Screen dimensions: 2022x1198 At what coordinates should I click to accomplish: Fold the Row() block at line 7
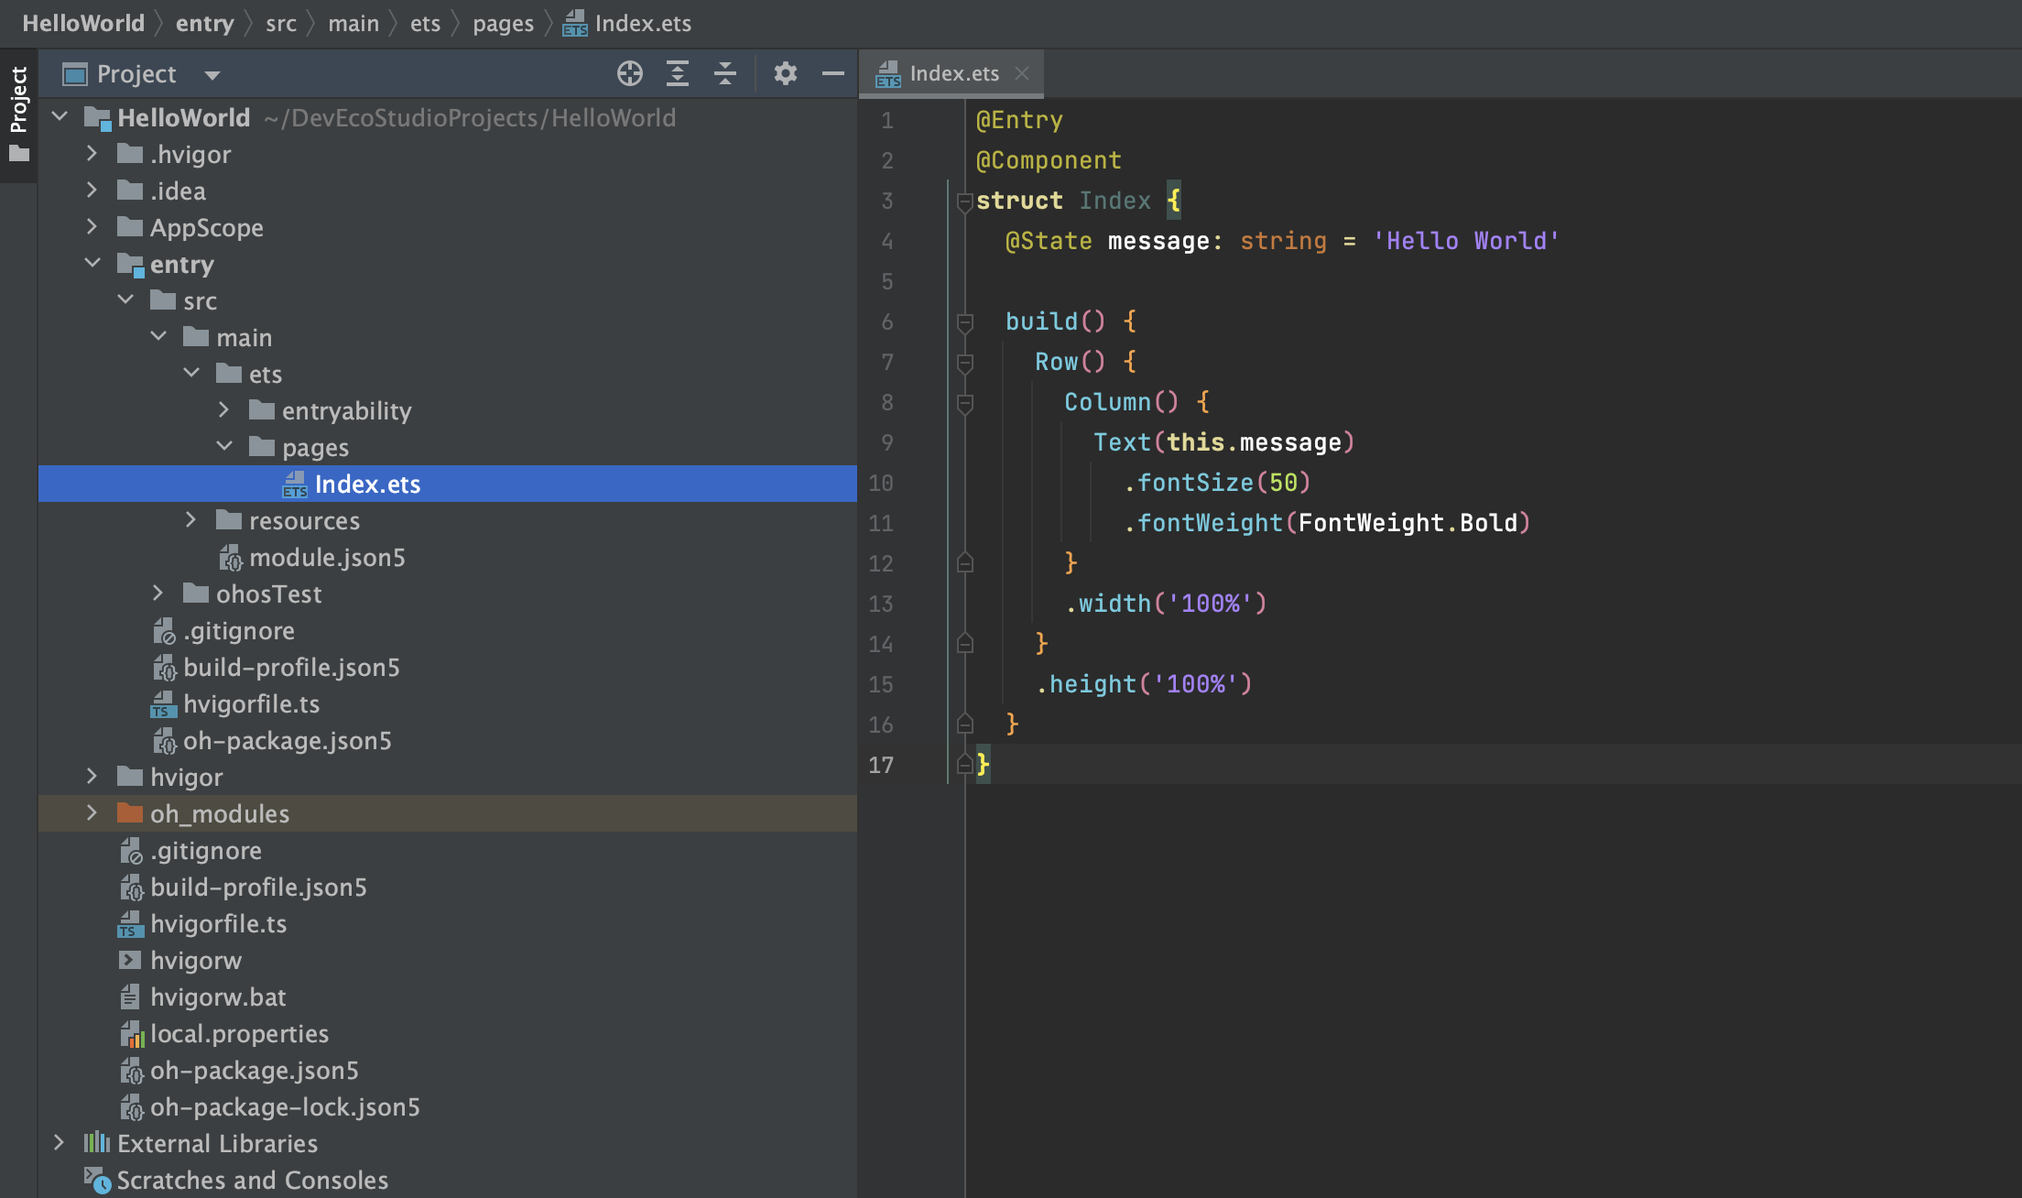[964, 363]
